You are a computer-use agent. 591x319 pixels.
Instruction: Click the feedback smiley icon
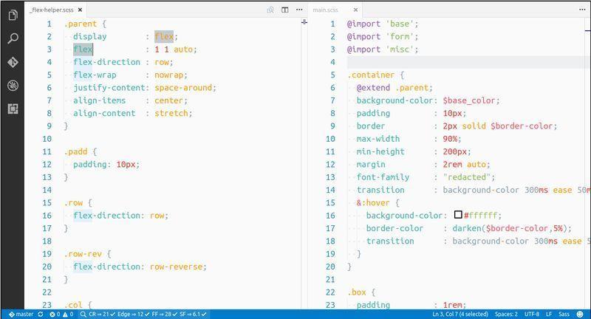click(580, 314)
